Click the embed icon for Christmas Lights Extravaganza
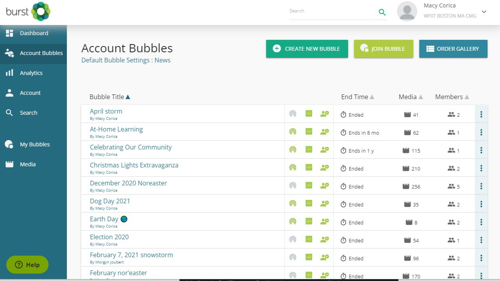 [309, 168]
